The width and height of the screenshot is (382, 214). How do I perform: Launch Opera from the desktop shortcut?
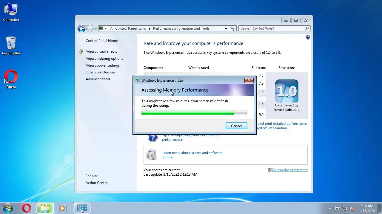[x=11, y=79]
